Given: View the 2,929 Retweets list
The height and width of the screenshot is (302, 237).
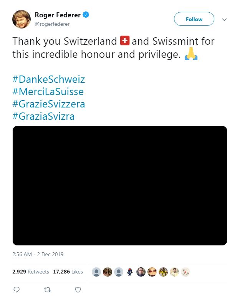Looking at the screenshot, I should pos(31,272).
